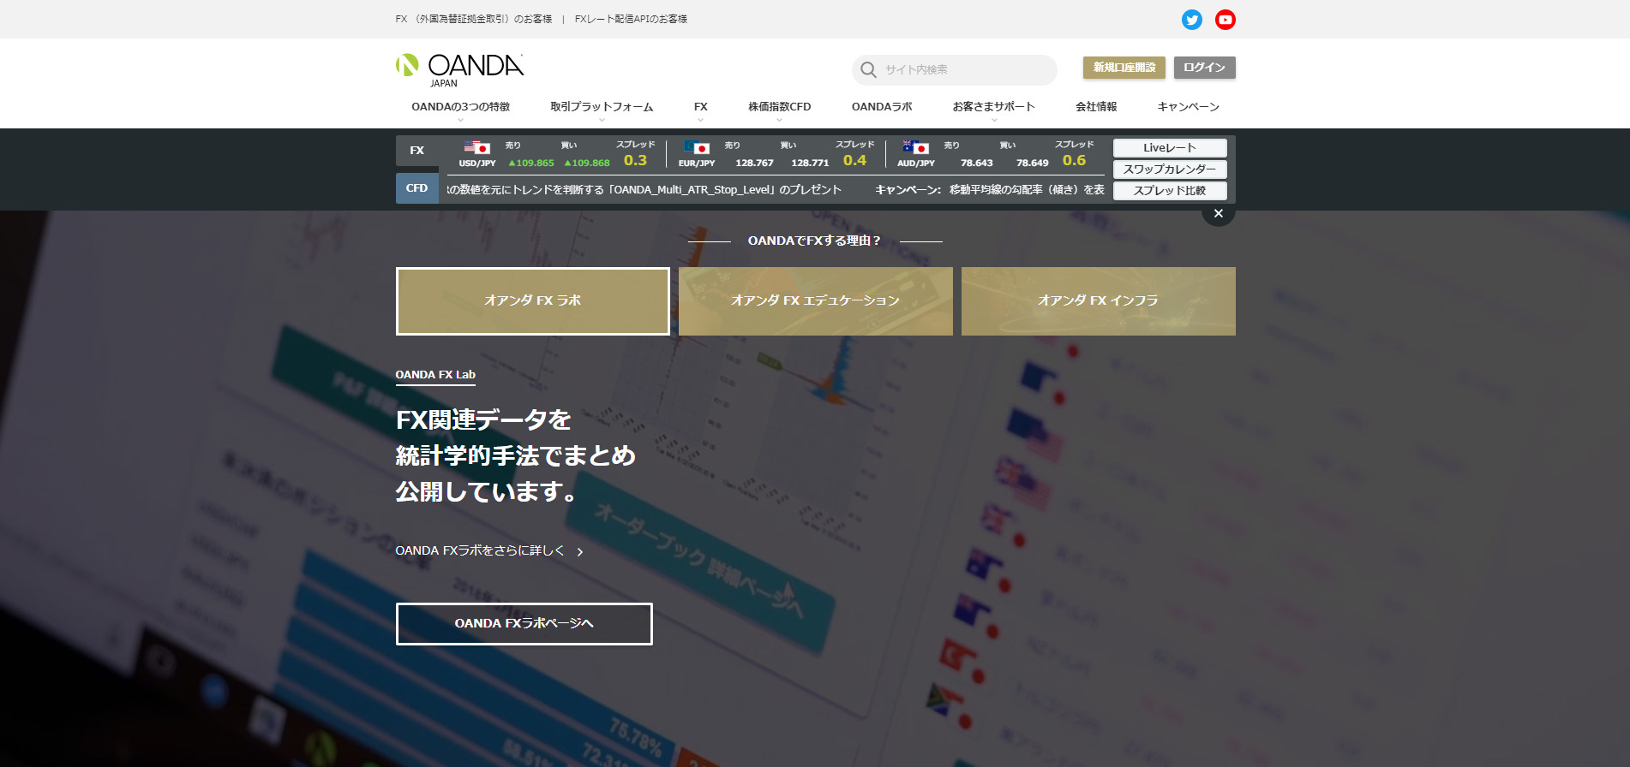This screenshot has height=767, width=1630.
Task: Click the AUD/JPY spread value 0.6
Action: coord(1074,161)
